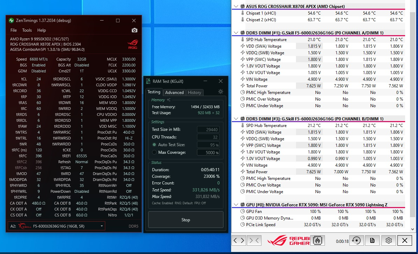The image size is (418, 254).
Task: Click HWiNFO reset clock icon
Action: (356, 240)
